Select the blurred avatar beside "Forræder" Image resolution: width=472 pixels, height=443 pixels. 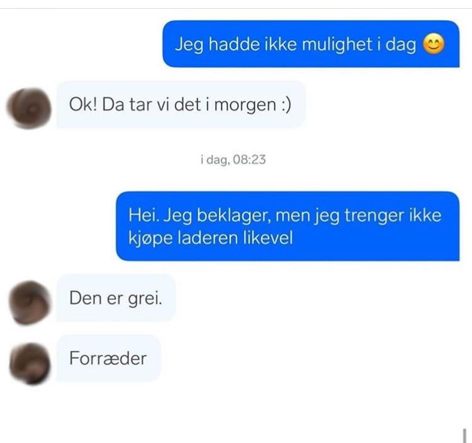30,364
